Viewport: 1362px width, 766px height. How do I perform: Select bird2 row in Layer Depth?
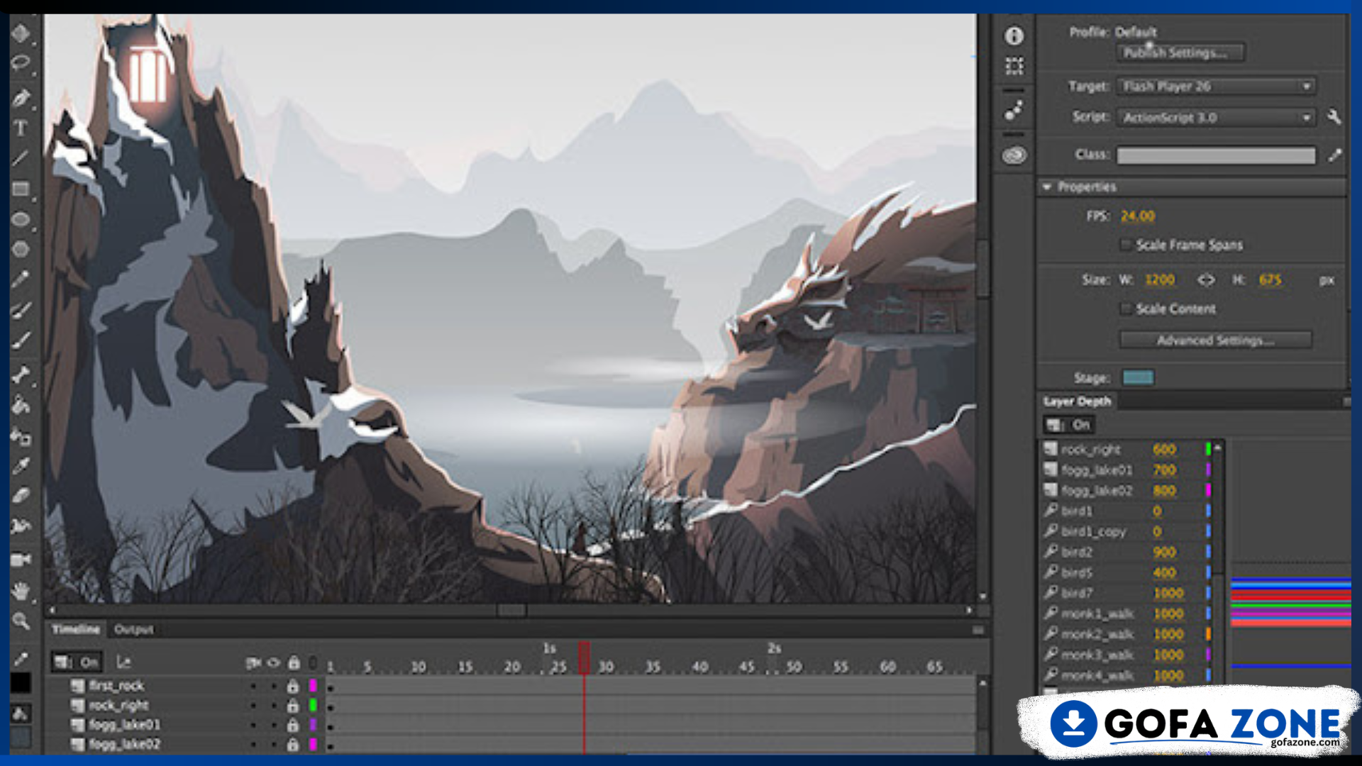coord(1127,552)
